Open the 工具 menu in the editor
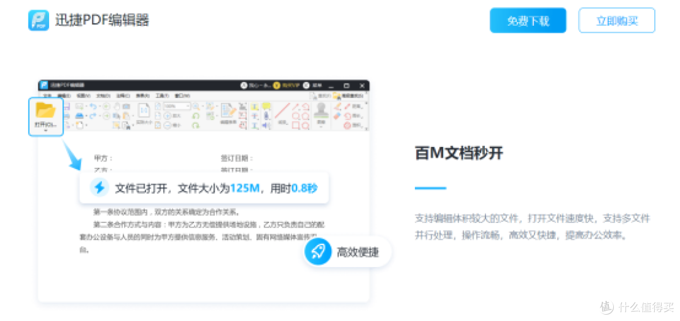 (x=162, y=95)
